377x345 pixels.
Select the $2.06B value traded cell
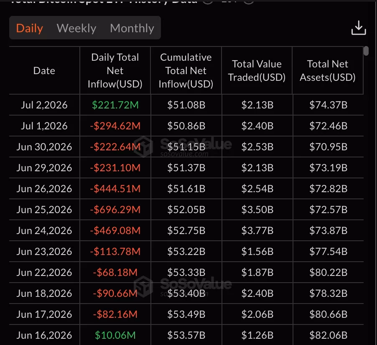tap(257, 314)
